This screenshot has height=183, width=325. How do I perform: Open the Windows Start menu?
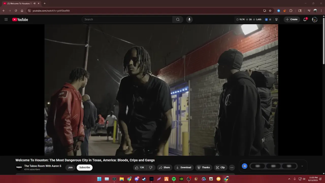(x=99, y=179)
